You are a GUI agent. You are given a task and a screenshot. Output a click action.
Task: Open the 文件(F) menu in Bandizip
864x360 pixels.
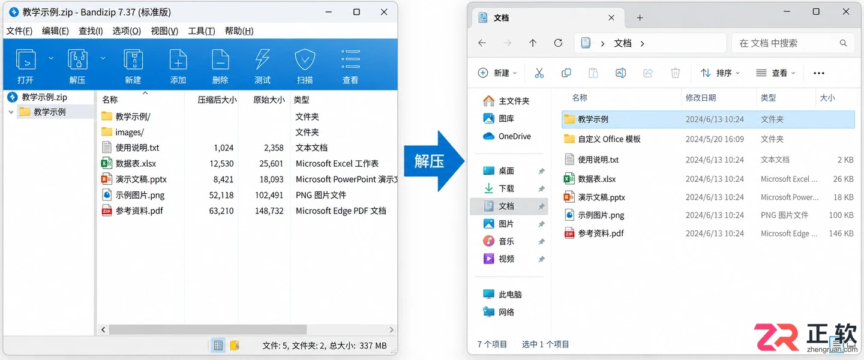coord(19,31)
